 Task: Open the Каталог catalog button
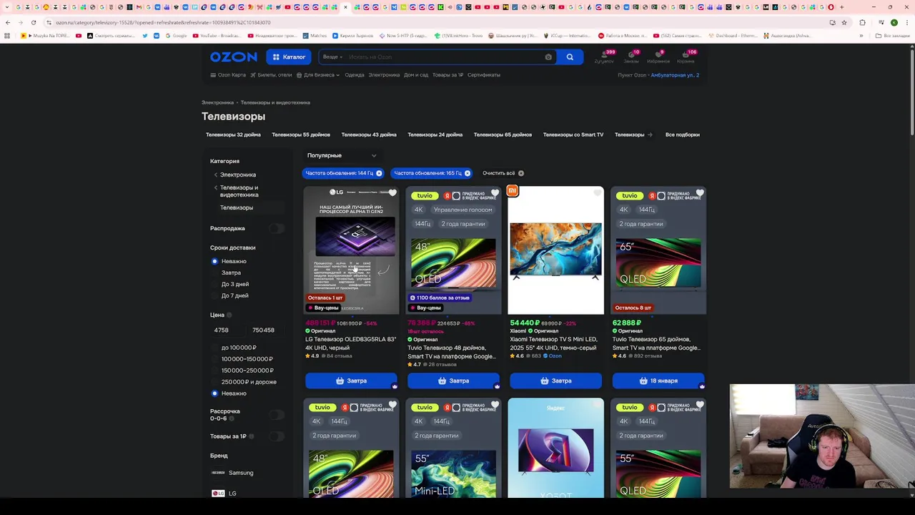[289, 57]
